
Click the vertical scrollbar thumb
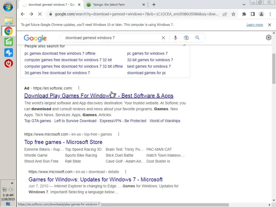(274, 69)
